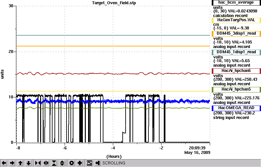Viewport: 261px width, 167px height.
Task: Click the plus-sign toolbar icon
Action: coord(80,163)
